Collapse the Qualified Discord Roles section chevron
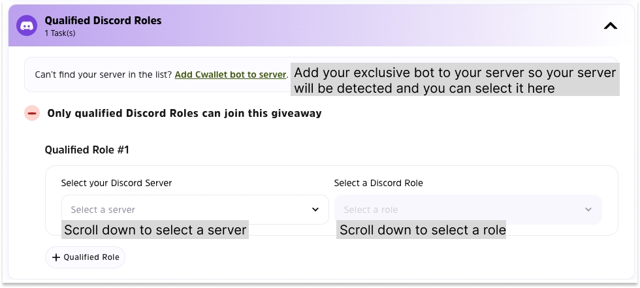 610,25
